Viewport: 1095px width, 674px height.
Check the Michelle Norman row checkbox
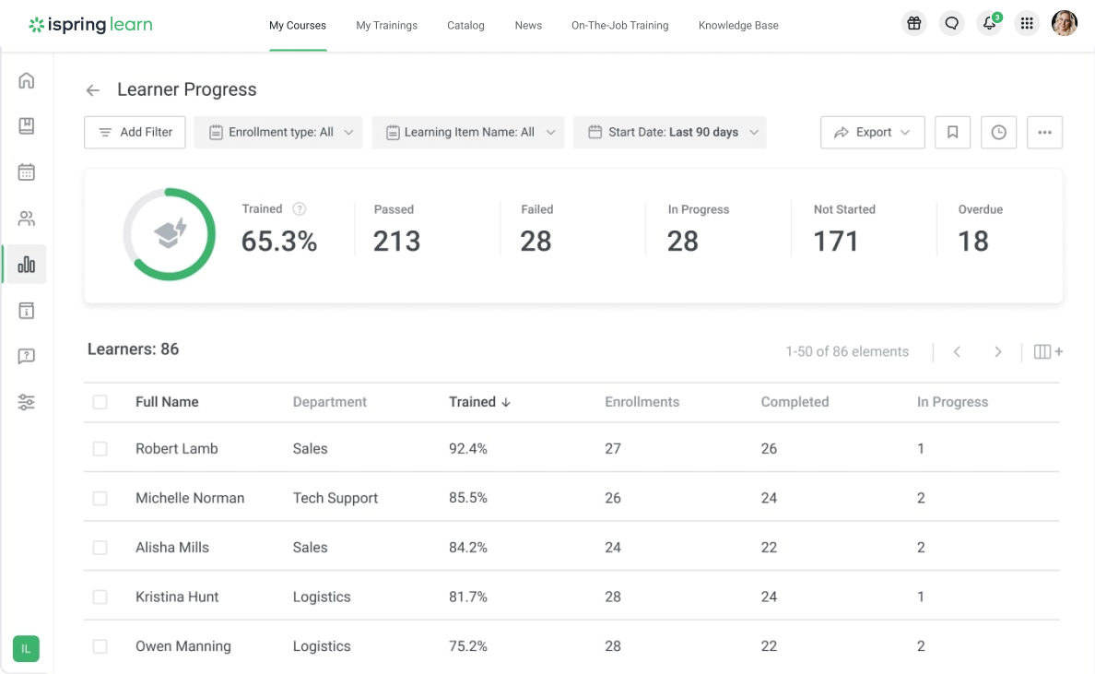coord(100,499)
